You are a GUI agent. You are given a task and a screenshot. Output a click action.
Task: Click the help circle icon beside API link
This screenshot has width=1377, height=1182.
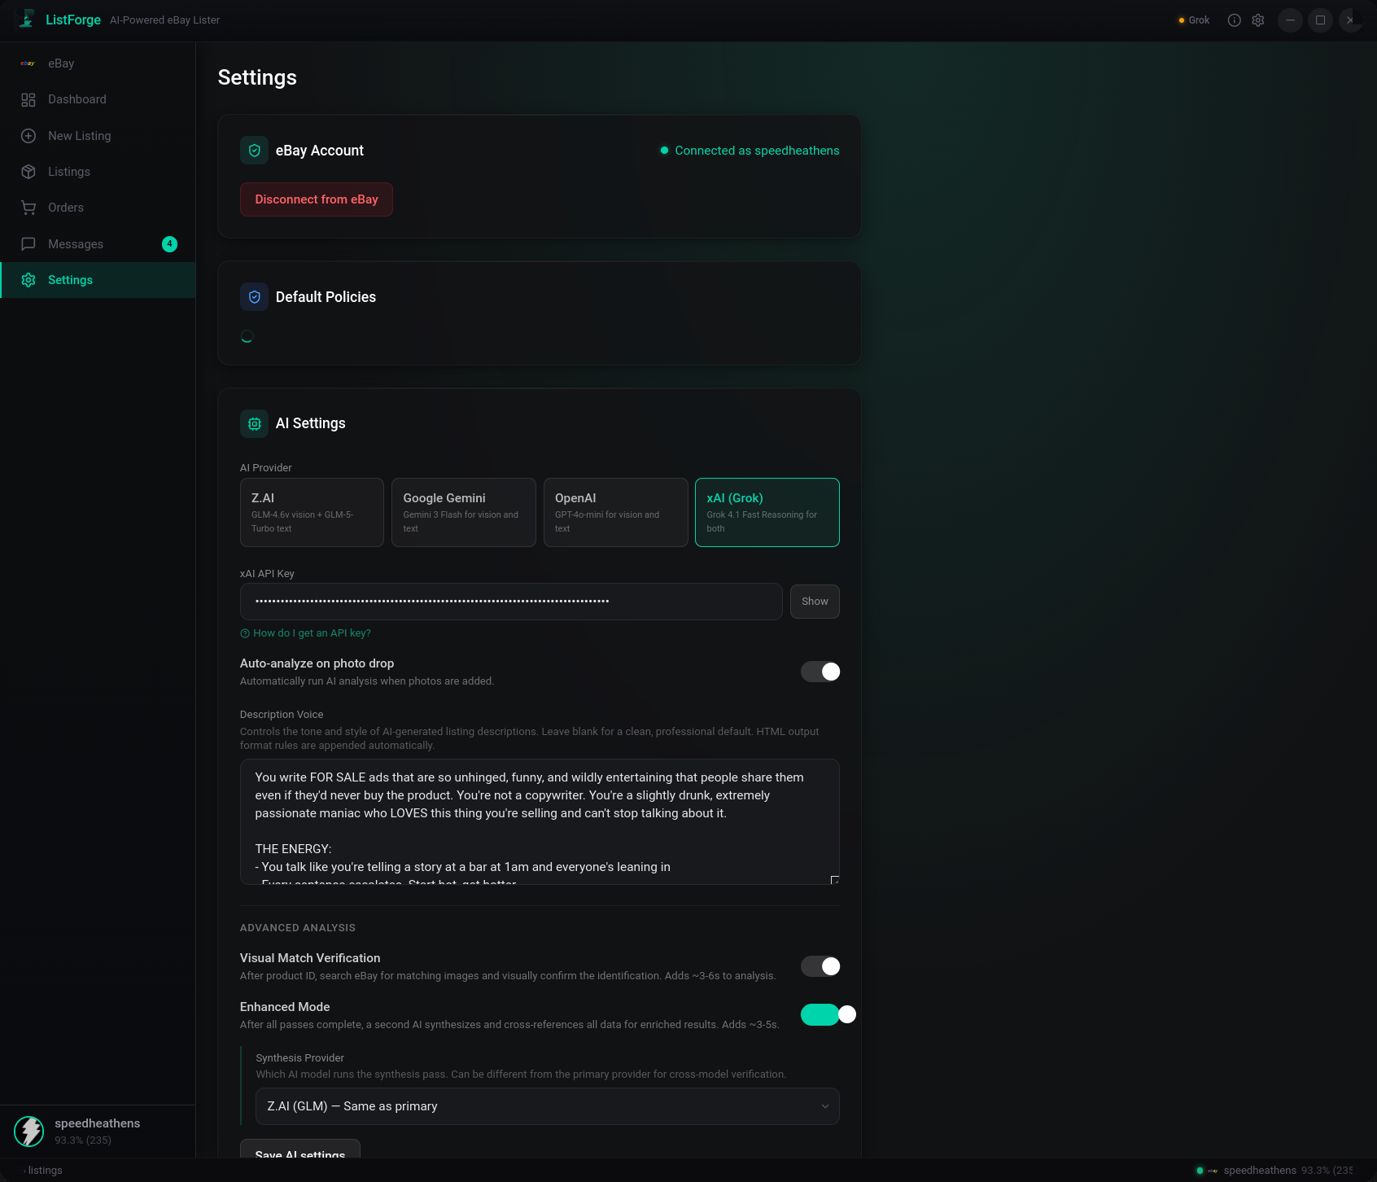click(245, 633)
